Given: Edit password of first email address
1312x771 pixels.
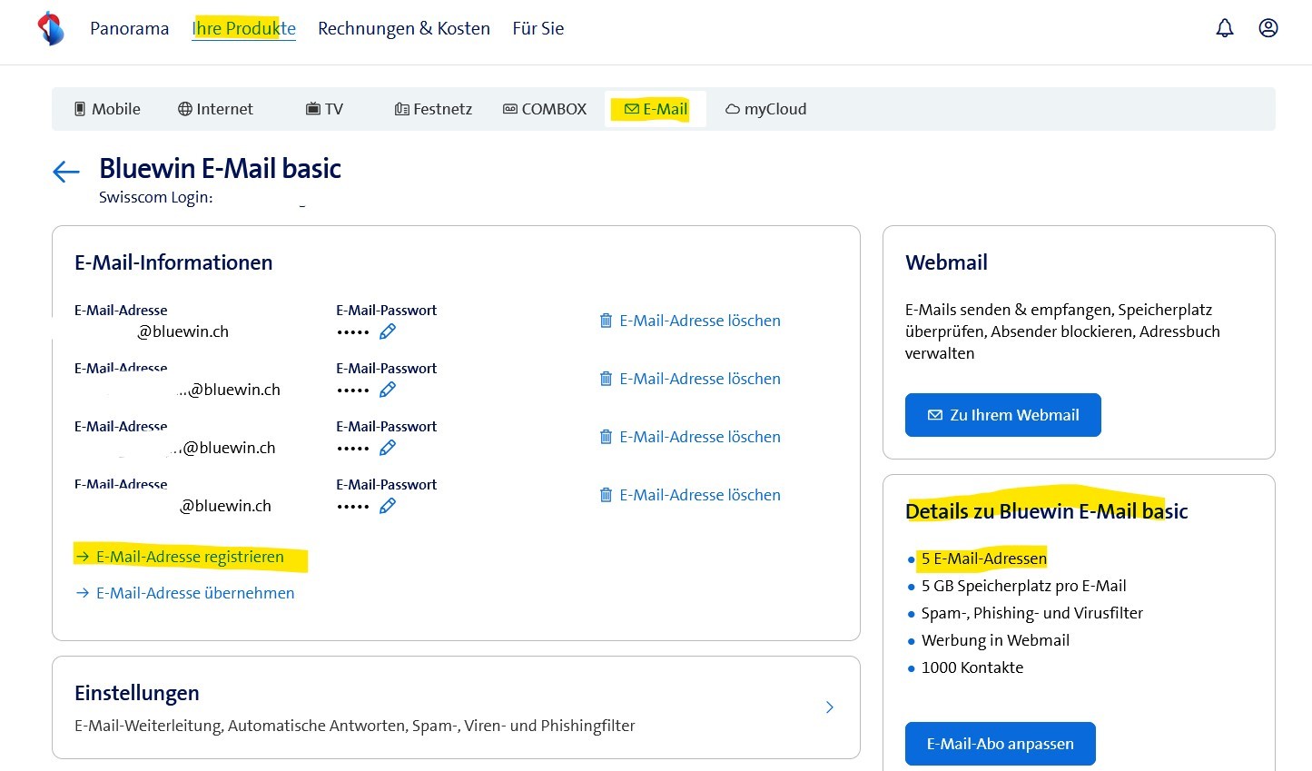Looking at the screenshot, I should click(388, 332).
